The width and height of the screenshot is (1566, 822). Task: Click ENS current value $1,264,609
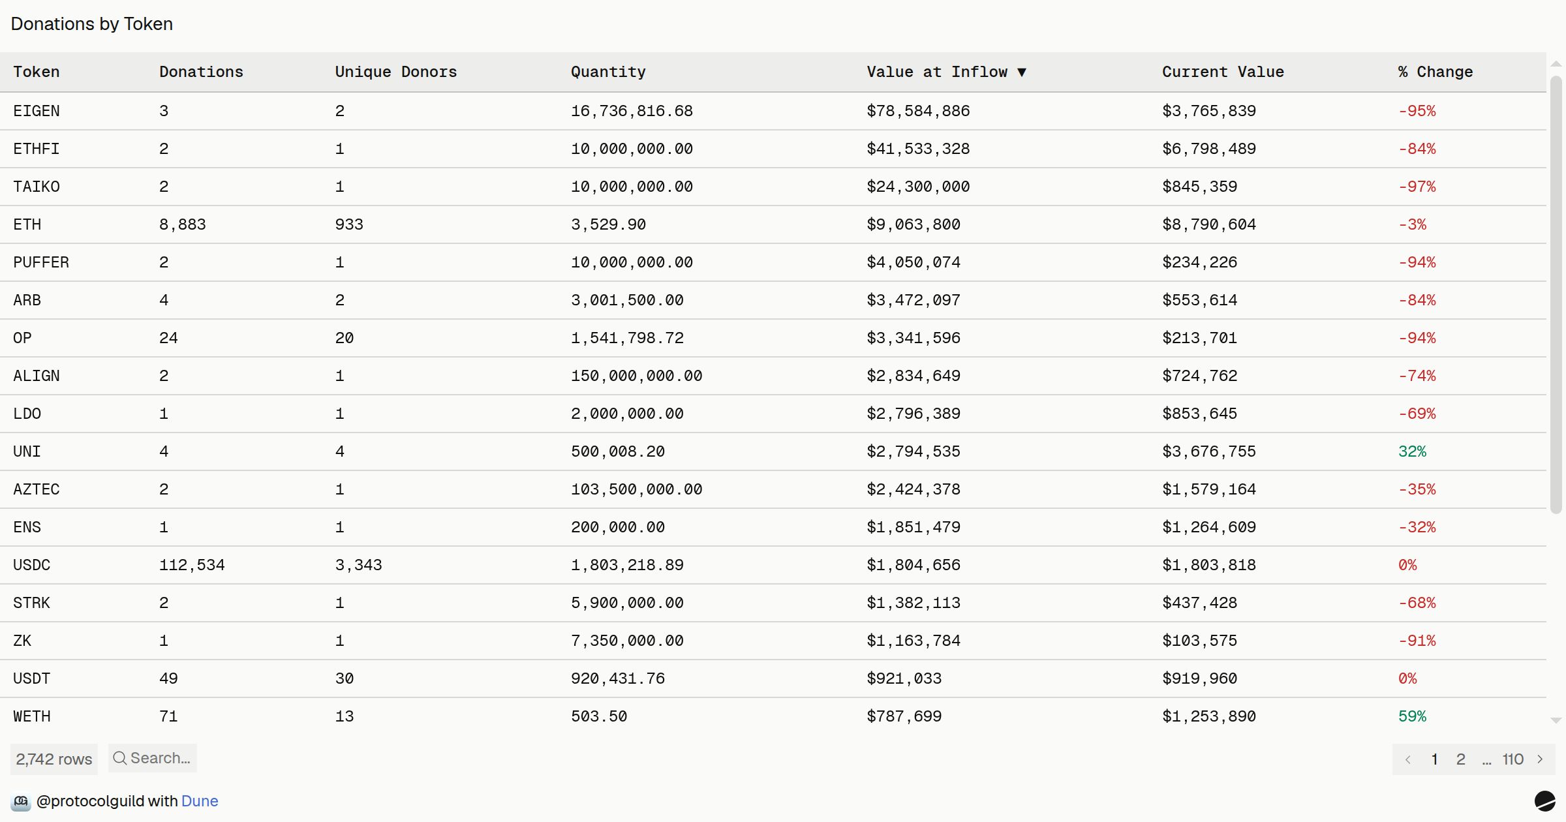tap(1209, 527)
